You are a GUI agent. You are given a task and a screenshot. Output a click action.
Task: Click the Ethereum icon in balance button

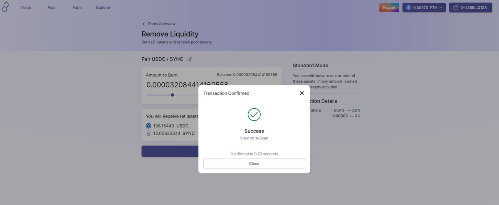408,7
